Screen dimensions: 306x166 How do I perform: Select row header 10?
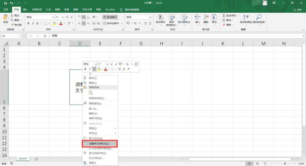(4, 132)
